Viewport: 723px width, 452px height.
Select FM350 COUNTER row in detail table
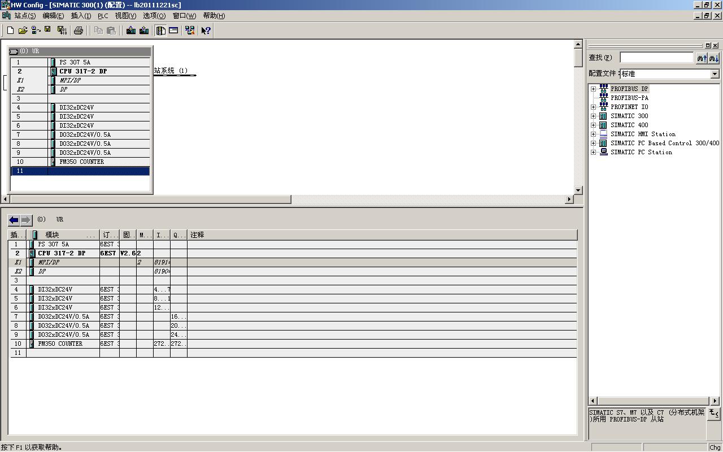tap(294, 344)
